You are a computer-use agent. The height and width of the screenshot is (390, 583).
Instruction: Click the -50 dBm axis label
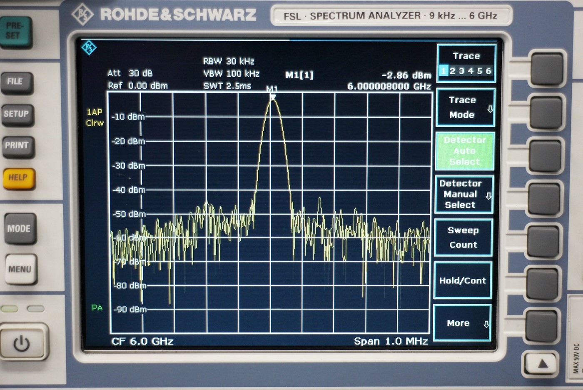[129, 214]
